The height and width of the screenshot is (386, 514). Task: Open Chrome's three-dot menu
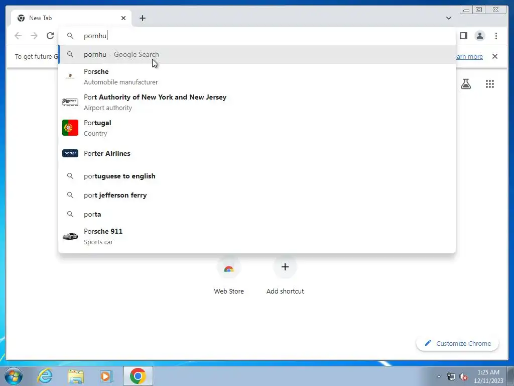tap(496, 36)
